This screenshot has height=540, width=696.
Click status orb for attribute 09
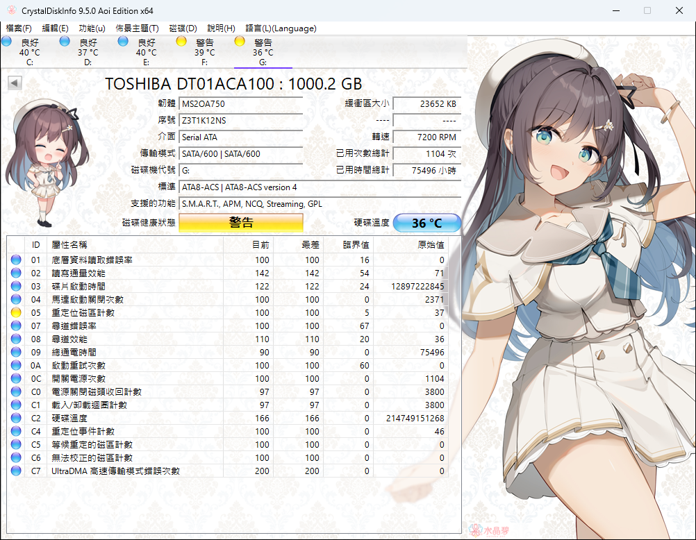[x=16, y=352]
